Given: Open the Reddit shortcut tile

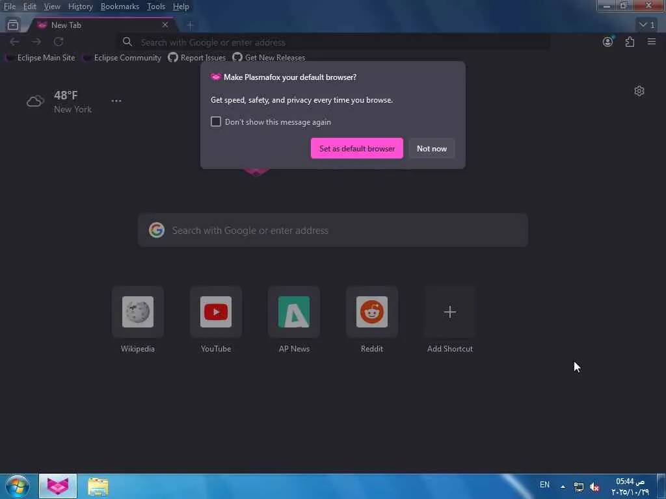Looking at the screenshot, I should [371, 312].
